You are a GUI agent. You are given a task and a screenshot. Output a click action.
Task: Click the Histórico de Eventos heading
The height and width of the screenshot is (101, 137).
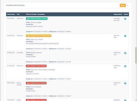tap(15, 5)
